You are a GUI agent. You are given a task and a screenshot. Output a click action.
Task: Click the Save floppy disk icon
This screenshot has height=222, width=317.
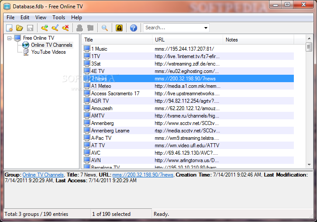coord(30,28)
